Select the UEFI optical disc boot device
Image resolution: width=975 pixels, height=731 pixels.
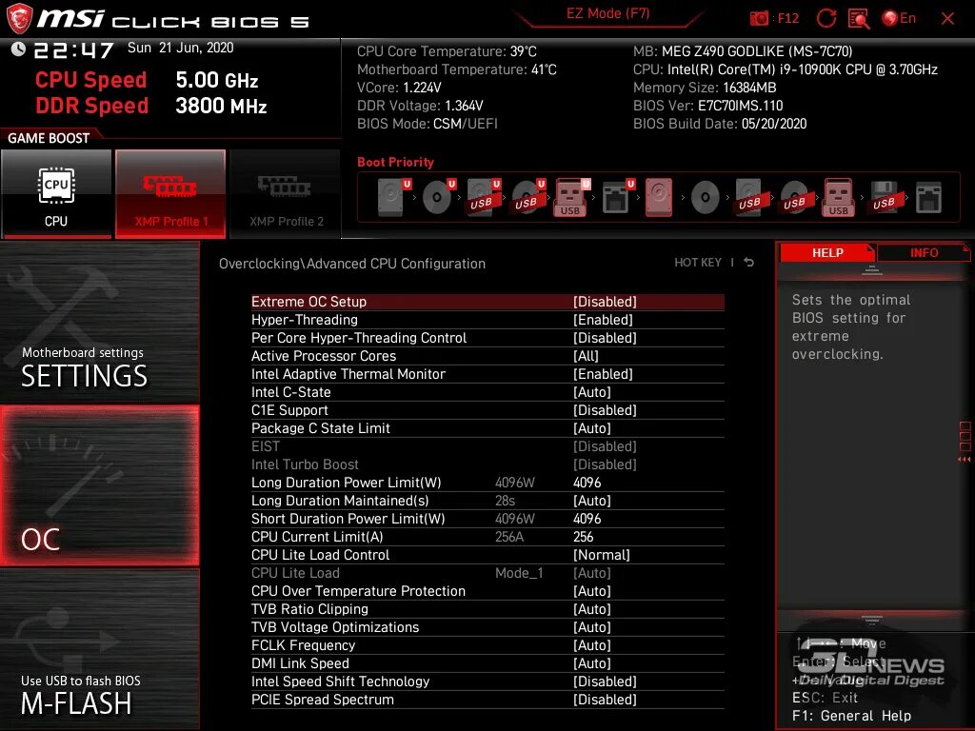[x=438, y=198]
